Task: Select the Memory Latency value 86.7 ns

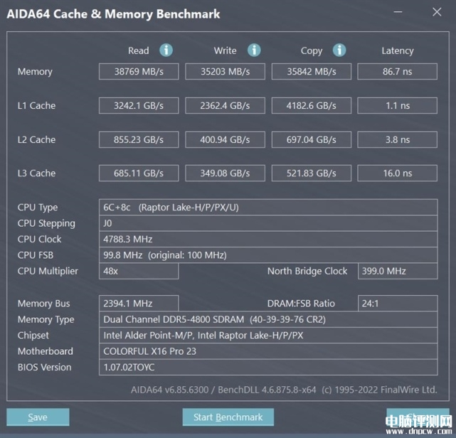Action: point(397,72)
